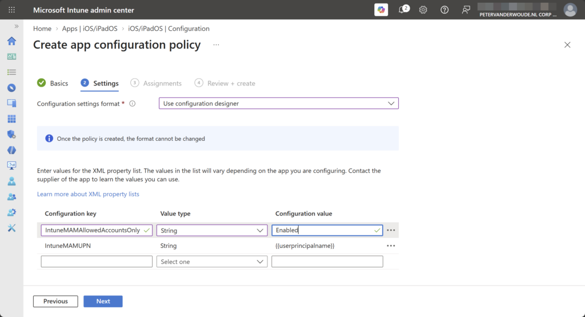The image size is (585, 317).
Task: Open portal settings gear
Action: coord(423,10)
